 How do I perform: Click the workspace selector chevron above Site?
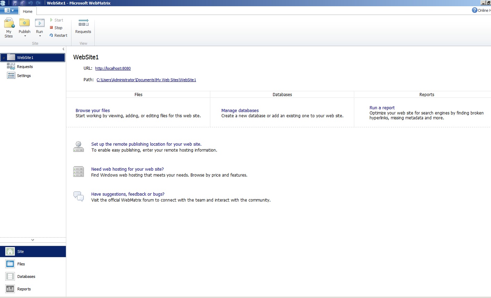pos(33,240)
